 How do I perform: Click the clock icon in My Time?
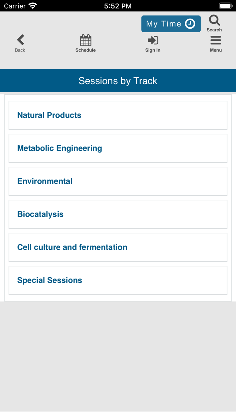(190, 24)
